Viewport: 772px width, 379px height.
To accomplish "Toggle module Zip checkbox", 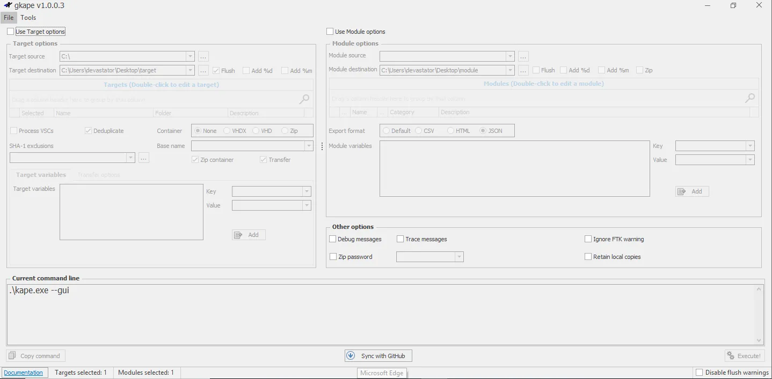I will [x=640, y=70].
